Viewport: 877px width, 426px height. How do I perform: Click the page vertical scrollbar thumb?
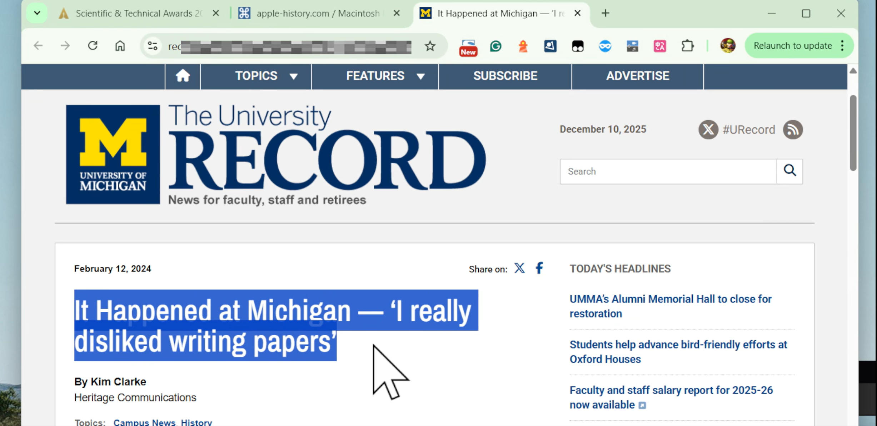pos(853,132)
